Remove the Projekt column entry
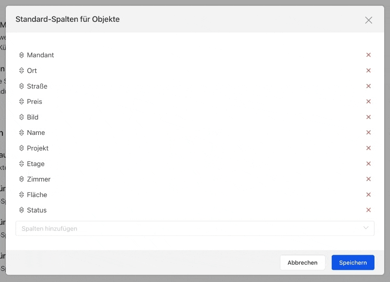The height and width of the screenshot is (282, 390). point(368,148)
